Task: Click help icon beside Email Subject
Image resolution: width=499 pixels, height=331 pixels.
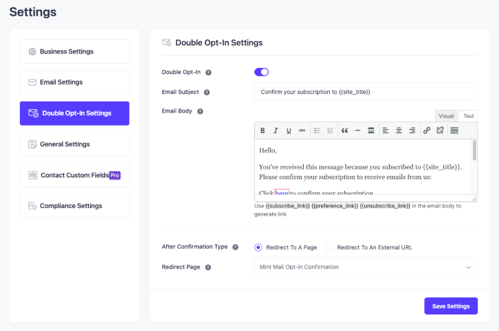Action: pyautogui.click(x=207, y=92)
